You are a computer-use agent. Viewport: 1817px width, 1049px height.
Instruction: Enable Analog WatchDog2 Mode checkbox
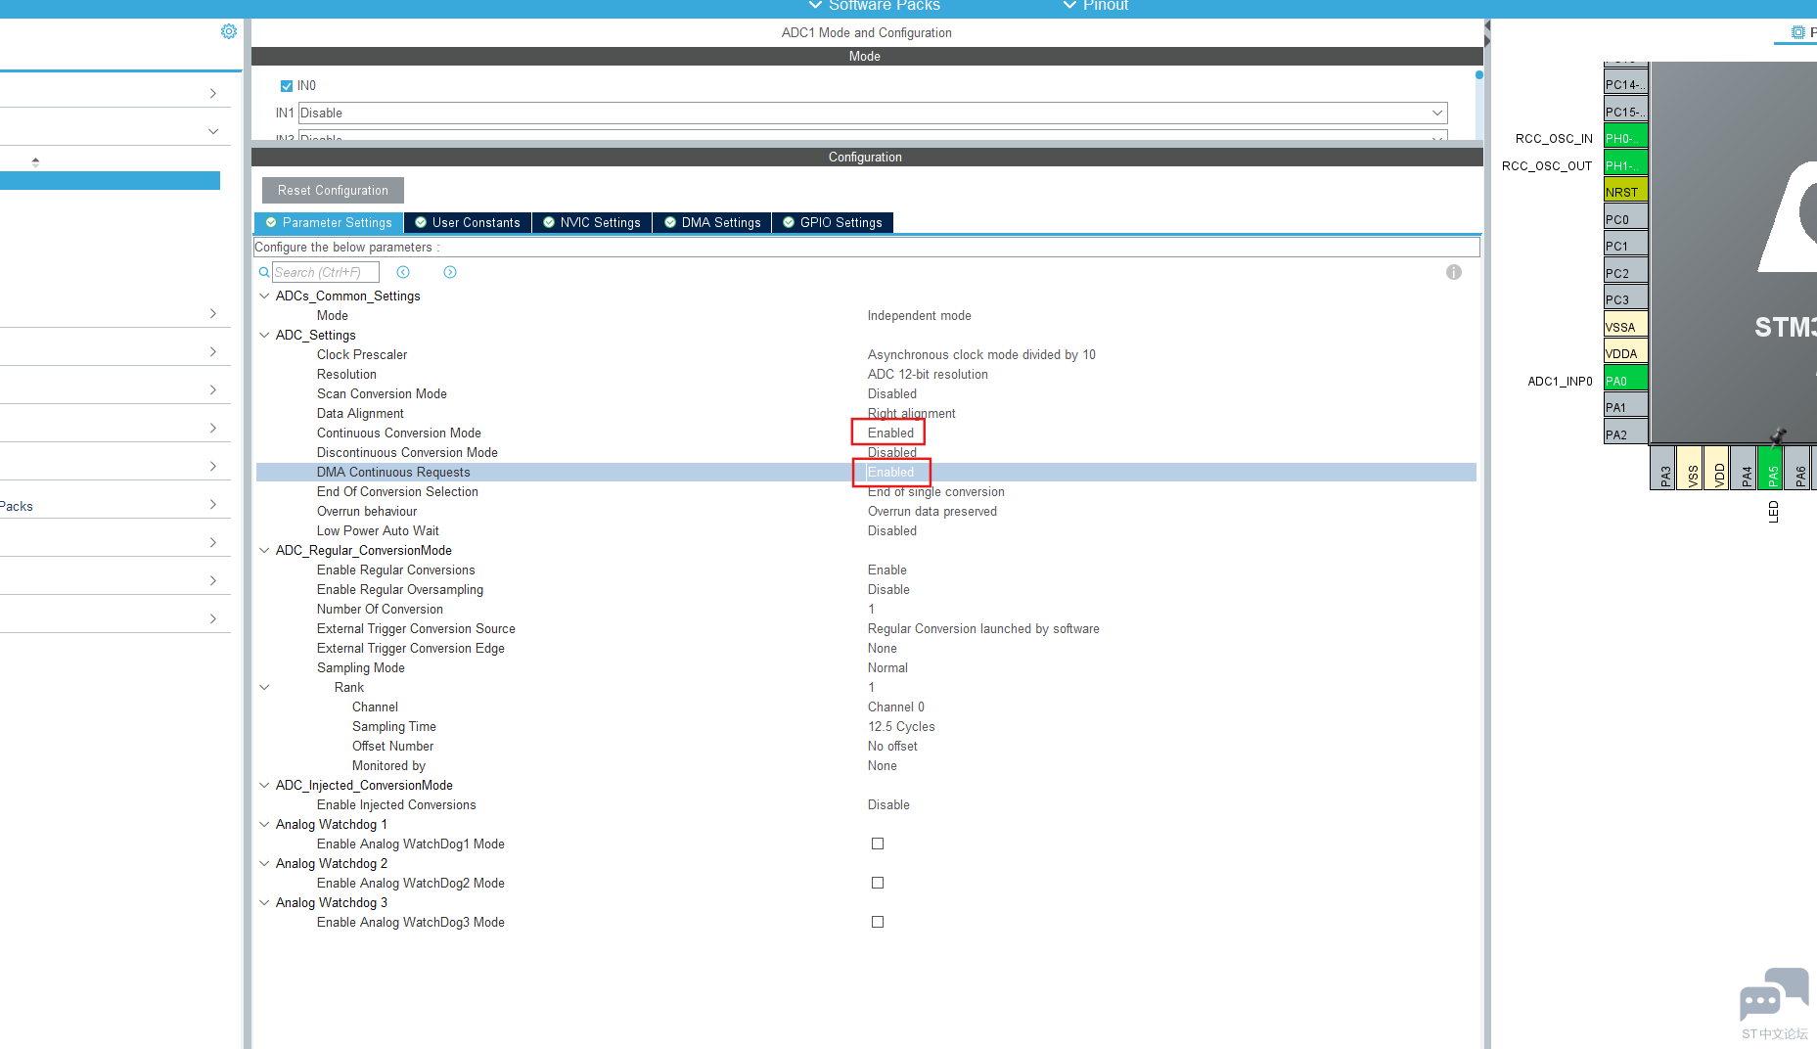[x=878, y=883]
